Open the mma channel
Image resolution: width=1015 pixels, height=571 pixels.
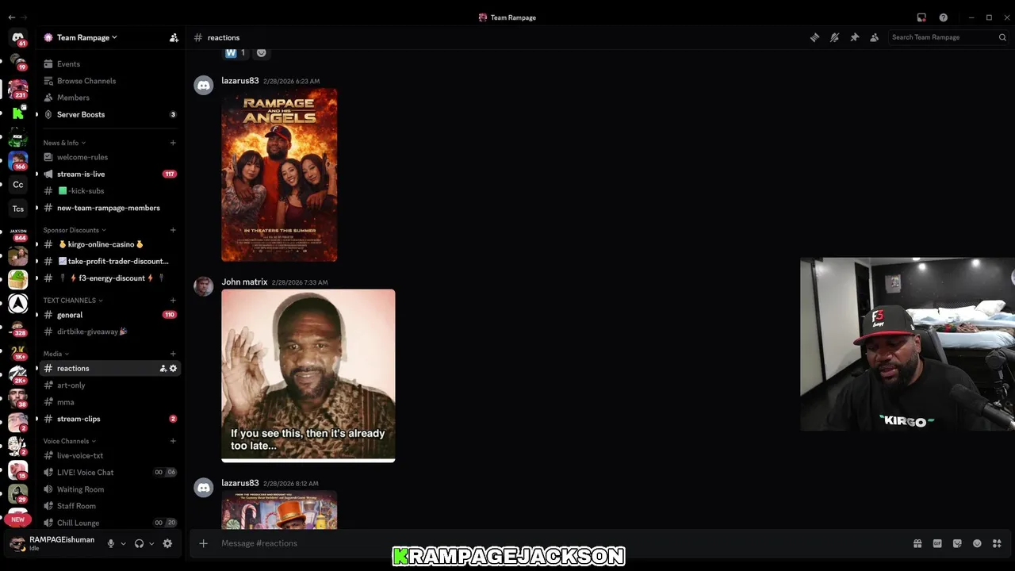[x=109, y=402]
